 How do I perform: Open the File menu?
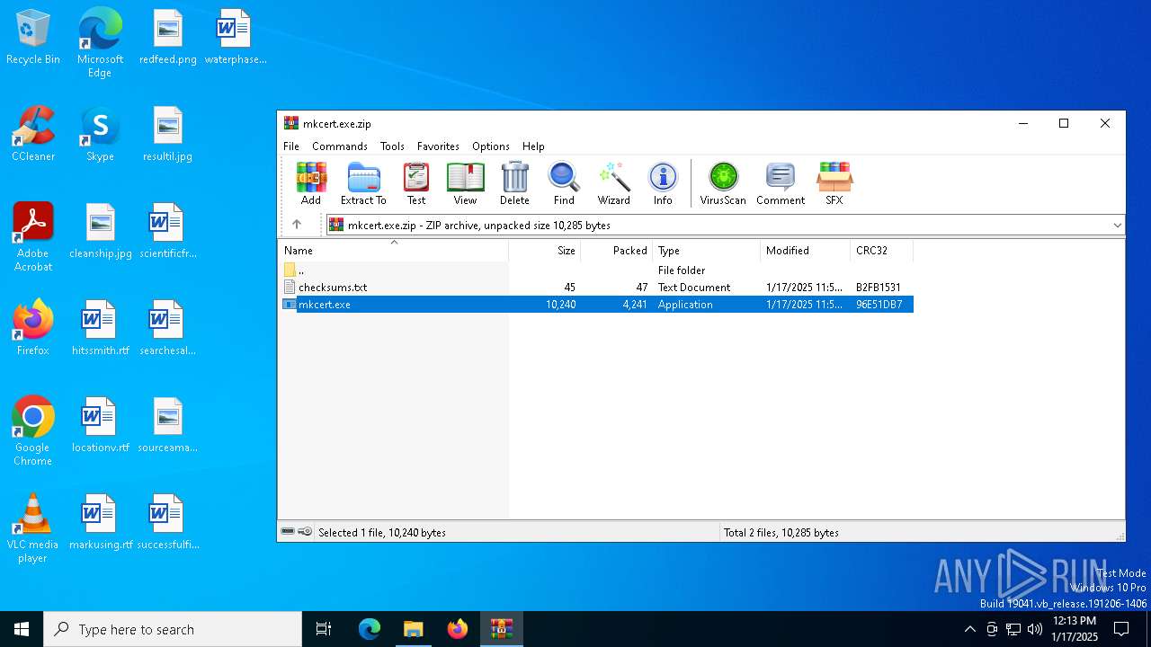click(x=291, y=146)
